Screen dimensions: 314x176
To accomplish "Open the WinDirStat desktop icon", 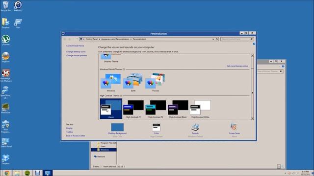I will click(5, 109).
